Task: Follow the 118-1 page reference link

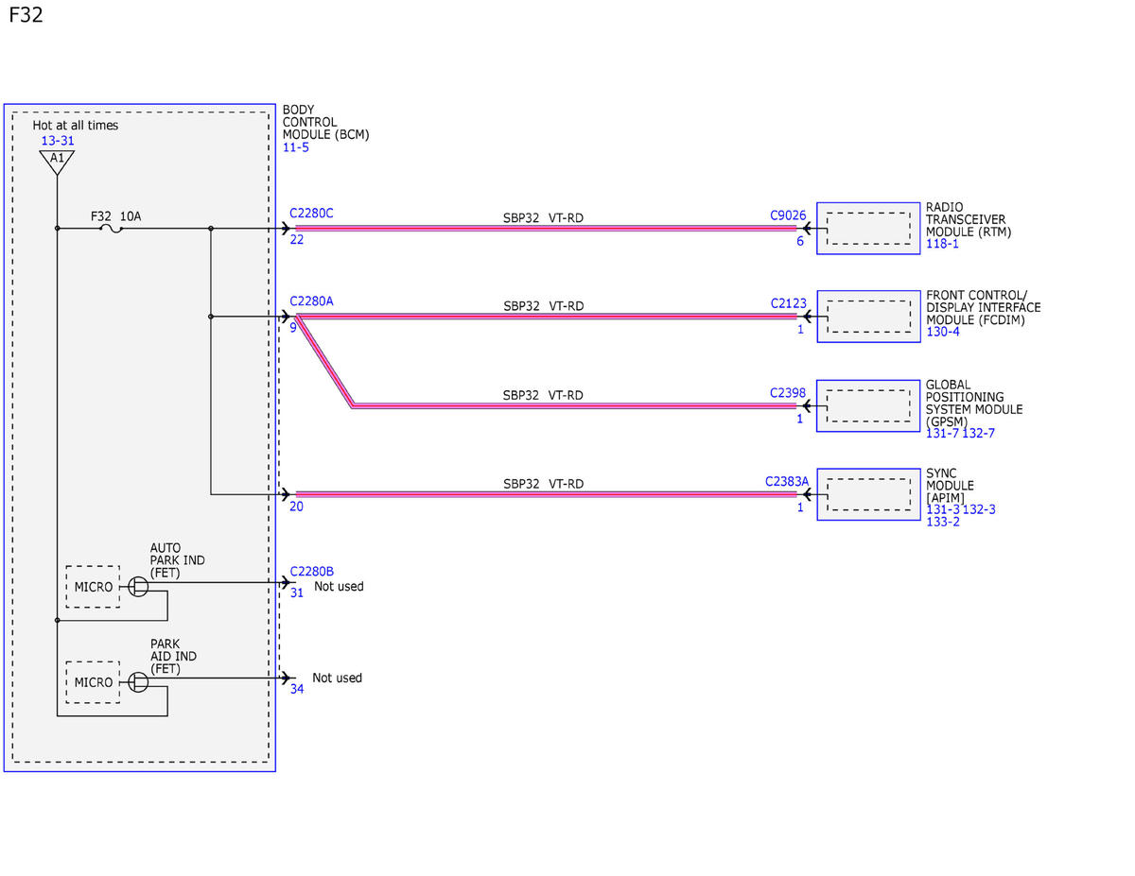Action: click(942, 244)
